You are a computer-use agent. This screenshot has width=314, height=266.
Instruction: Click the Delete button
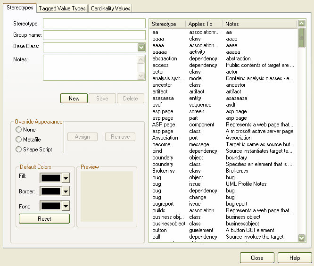pyautogui.click(x=131, y=99)
